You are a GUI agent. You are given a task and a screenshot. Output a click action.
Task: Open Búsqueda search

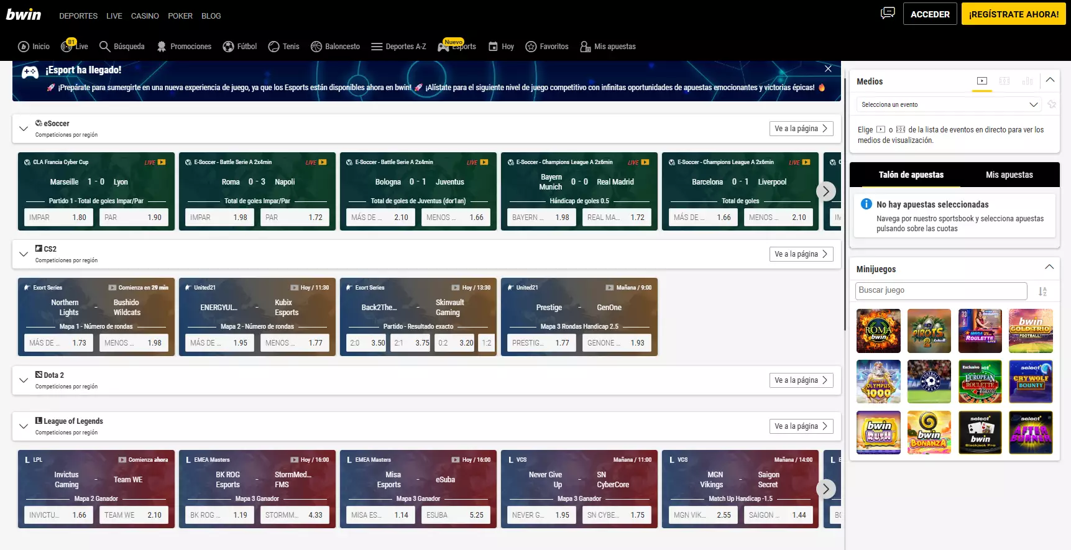(122, 47)
